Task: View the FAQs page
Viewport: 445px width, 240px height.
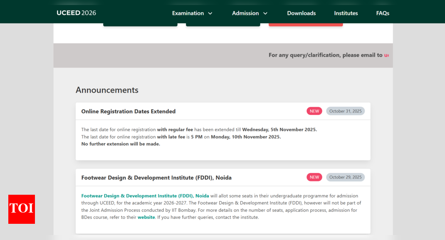Action: click(382, 13)
